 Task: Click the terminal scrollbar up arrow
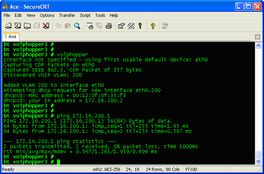pos(258,45)
